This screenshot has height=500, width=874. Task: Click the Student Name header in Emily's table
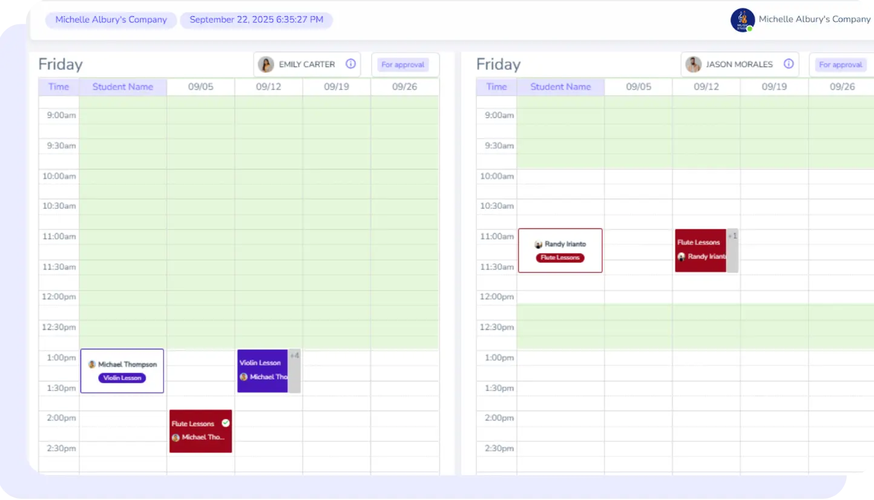tap(122, 87)
